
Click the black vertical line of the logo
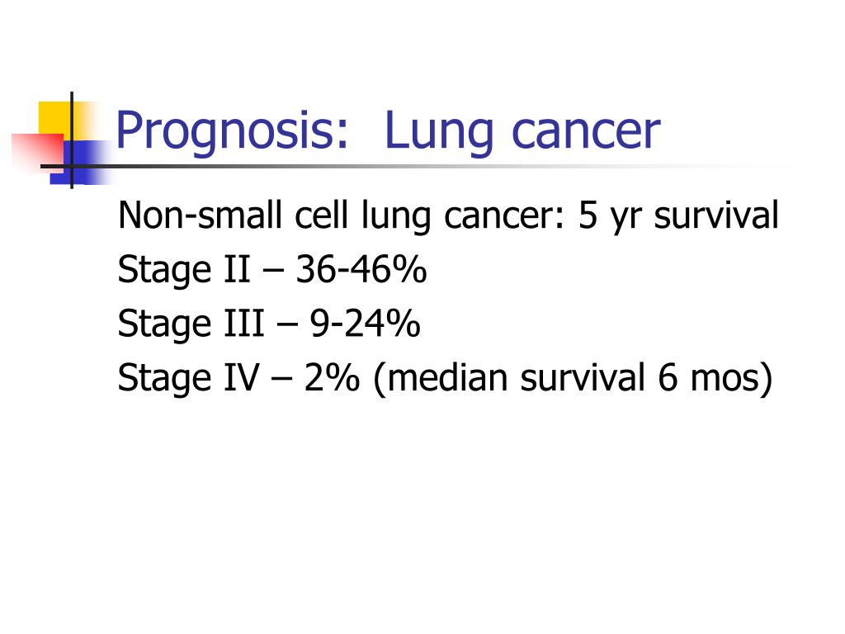point(72,140)
